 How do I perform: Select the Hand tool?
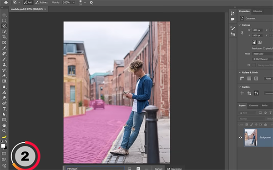click(4, 125)
